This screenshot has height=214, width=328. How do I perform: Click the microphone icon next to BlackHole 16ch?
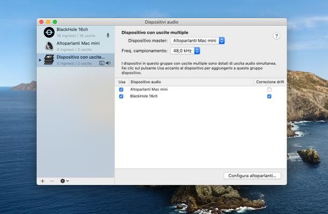[x=108, y=35]
